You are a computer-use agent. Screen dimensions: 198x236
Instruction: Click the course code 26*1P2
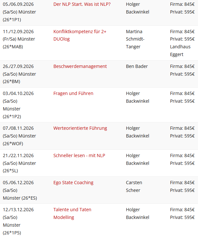[x=12, y=117]
